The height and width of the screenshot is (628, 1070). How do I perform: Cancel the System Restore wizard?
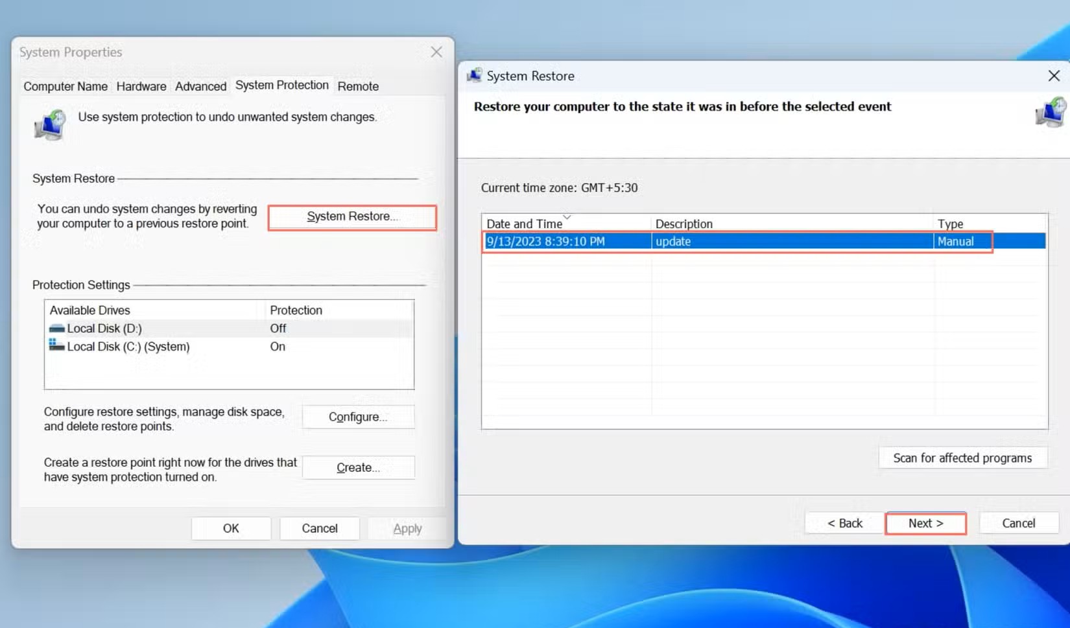[x=1018, y=522]
